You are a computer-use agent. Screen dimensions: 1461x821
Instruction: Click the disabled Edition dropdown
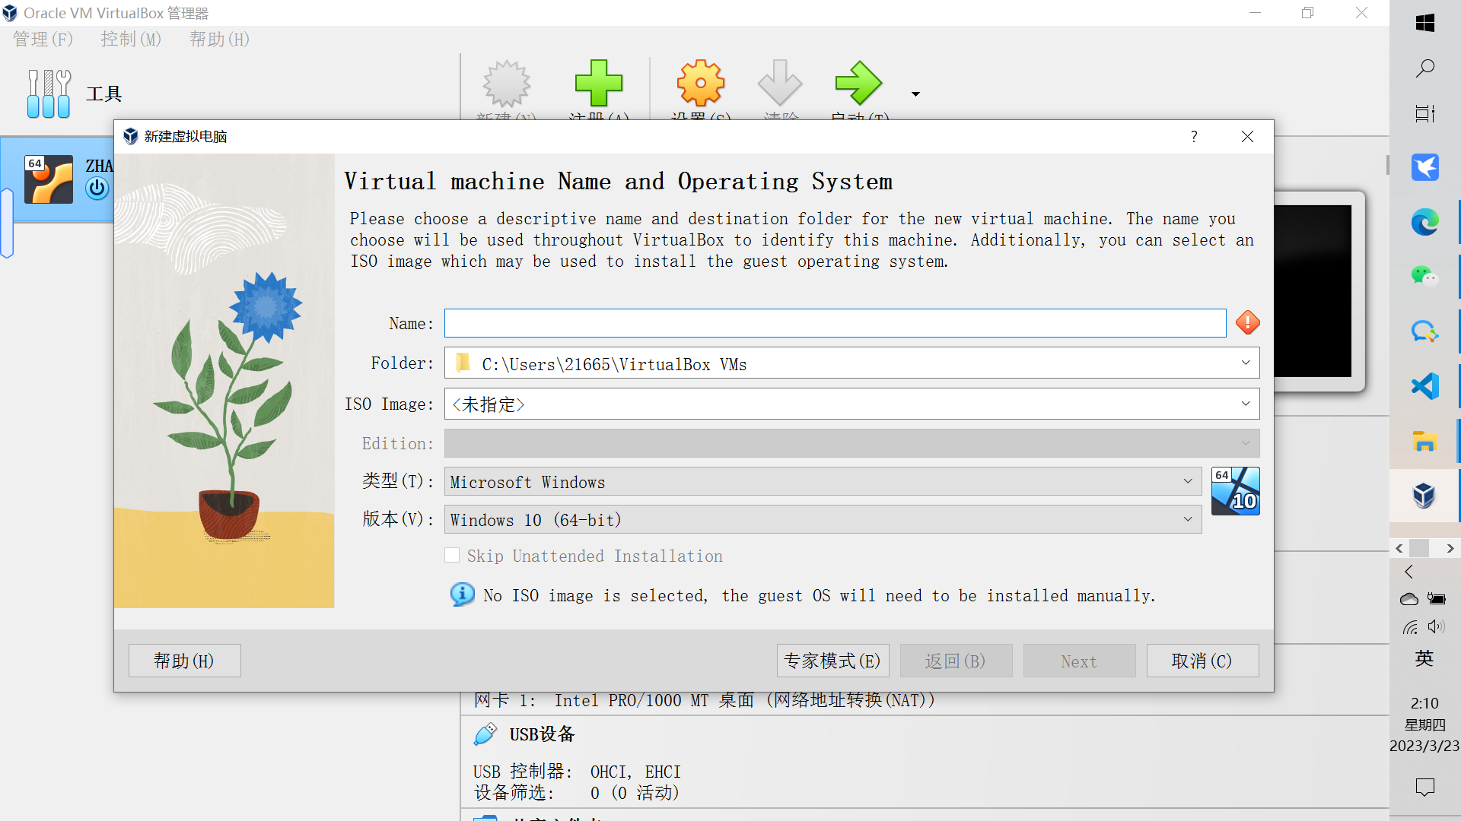pyautogui.click(x=851, y=443)
